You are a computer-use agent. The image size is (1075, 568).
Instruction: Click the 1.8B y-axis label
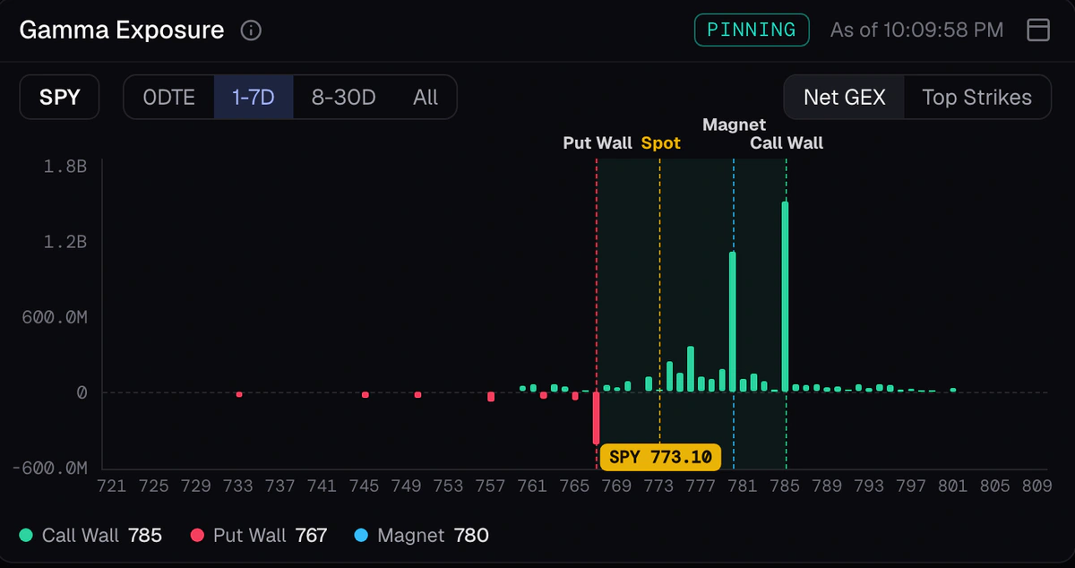[64, 167]
